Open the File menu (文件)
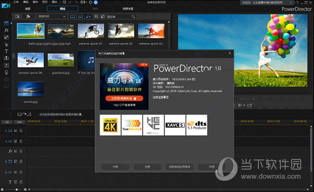Screen dimensions: 314x192 [x=16, y=2]
